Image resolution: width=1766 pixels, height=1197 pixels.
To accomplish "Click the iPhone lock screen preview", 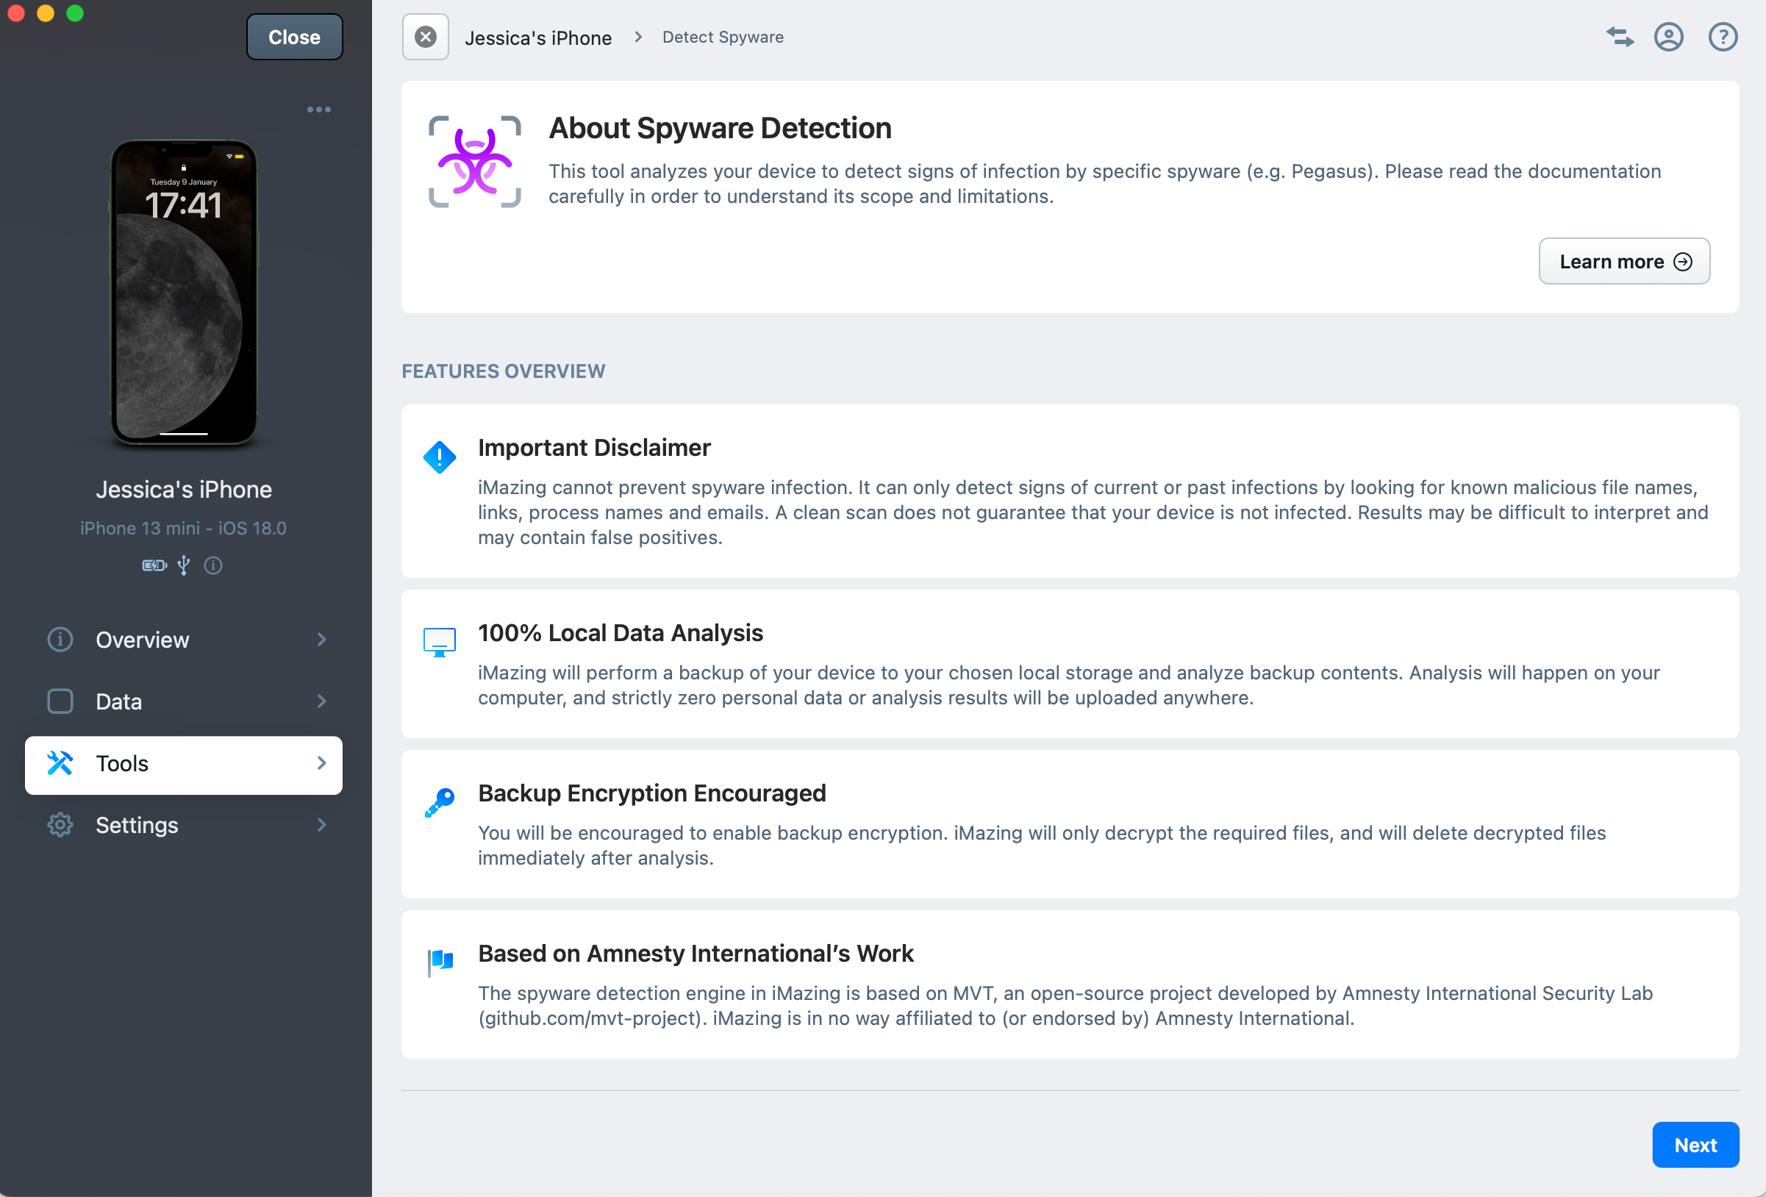I will pyautogui.click(x=184, y=292).
